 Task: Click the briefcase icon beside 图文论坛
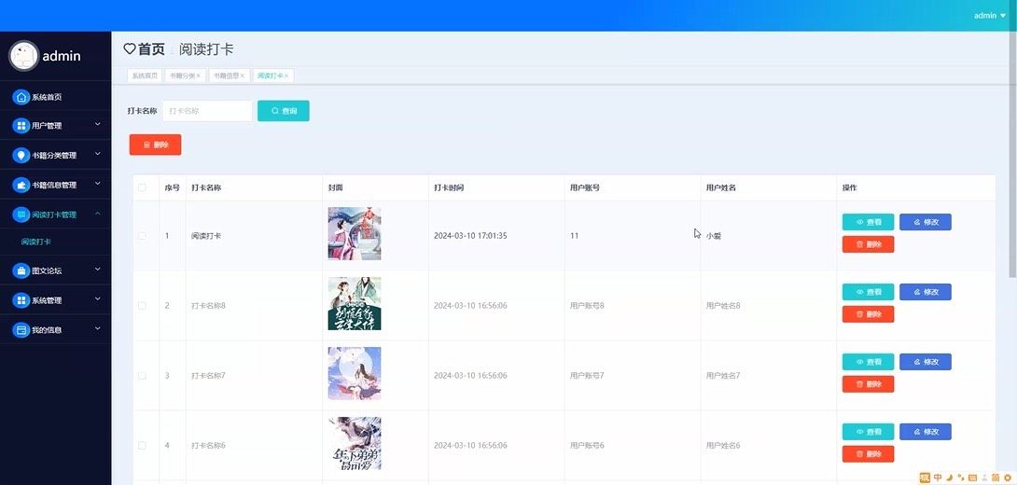click(21, 270)
